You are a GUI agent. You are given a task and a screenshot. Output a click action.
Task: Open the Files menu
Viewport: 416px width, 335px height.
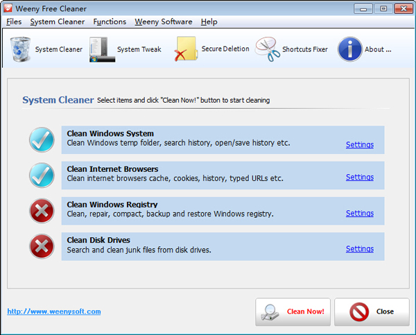point(14,22)
